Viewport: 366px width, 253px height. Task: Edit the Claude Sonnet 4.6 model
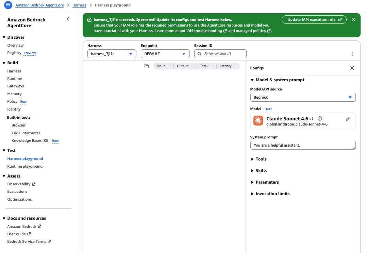pos(348,119)
